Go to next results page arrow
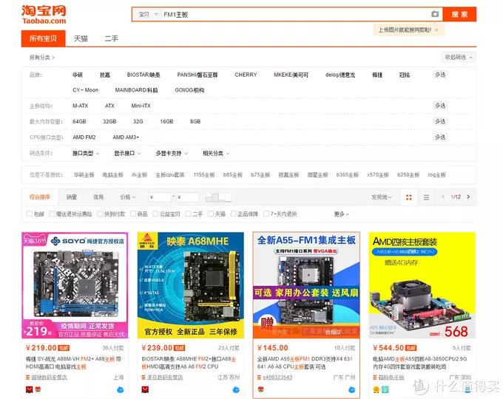 pos(468,197)
